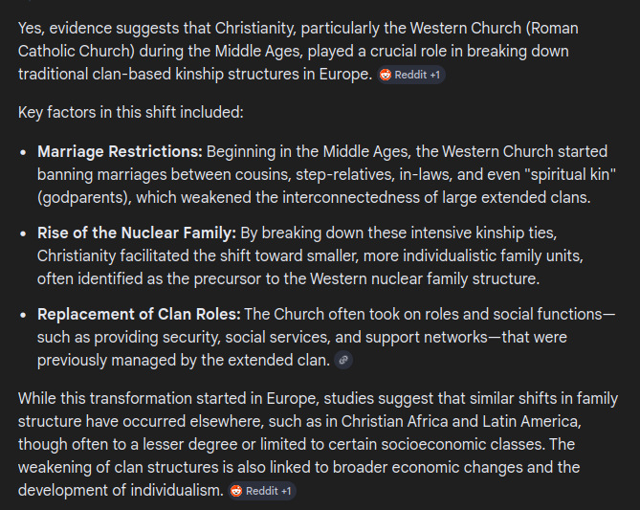This screenshot has height=510, width=640.
Task: Click the bullet dot beside 'Marriage Restrictions'
Action: pos(24,152)
